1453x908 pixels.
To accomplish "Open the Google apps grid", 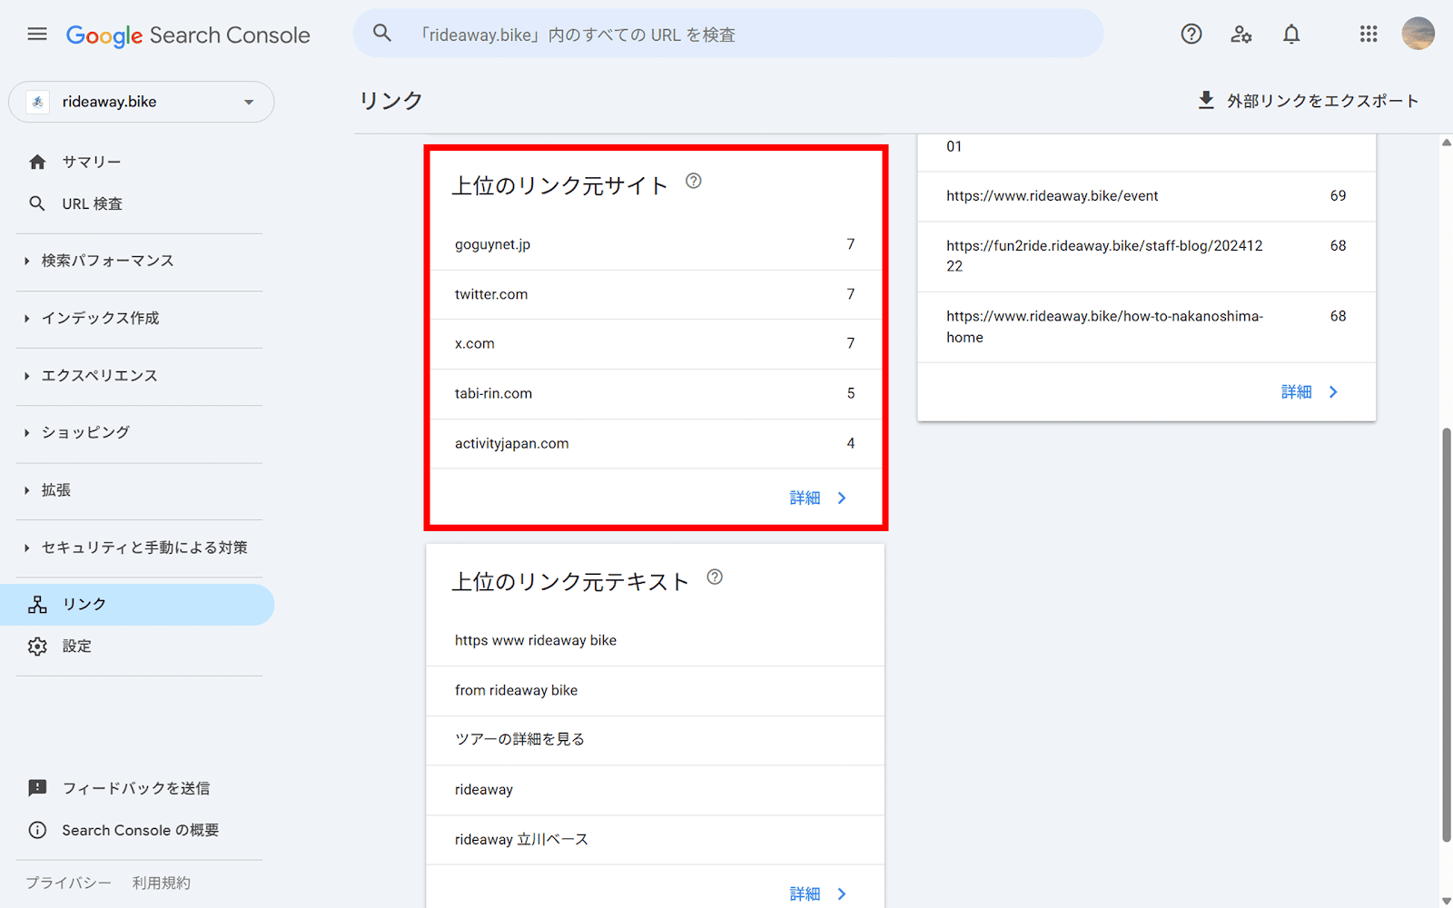I will click(x=1368, y=34).
